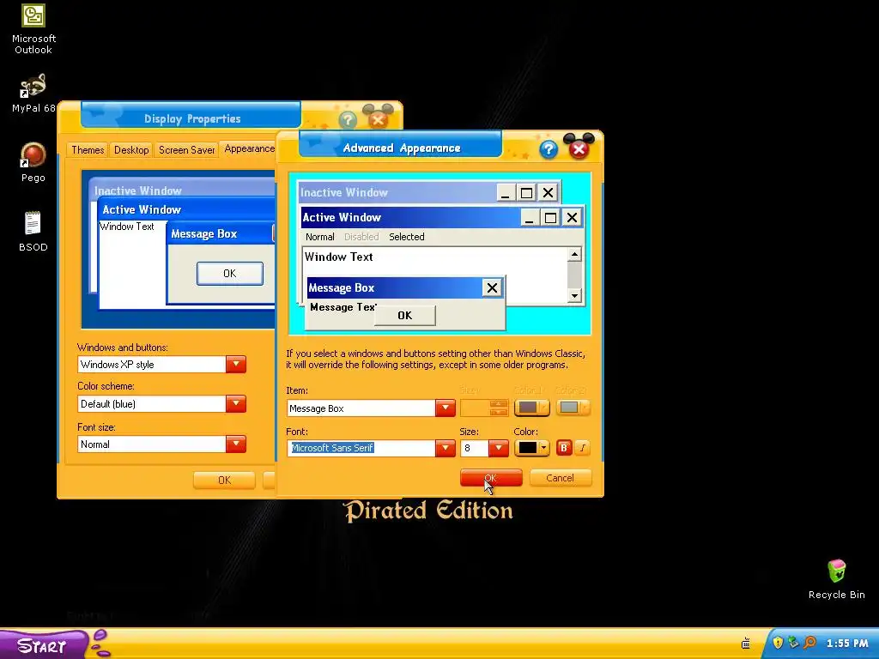Switch to the Themes tab
This screenshot has width=879, height=659.
click(x=88, y=150)
